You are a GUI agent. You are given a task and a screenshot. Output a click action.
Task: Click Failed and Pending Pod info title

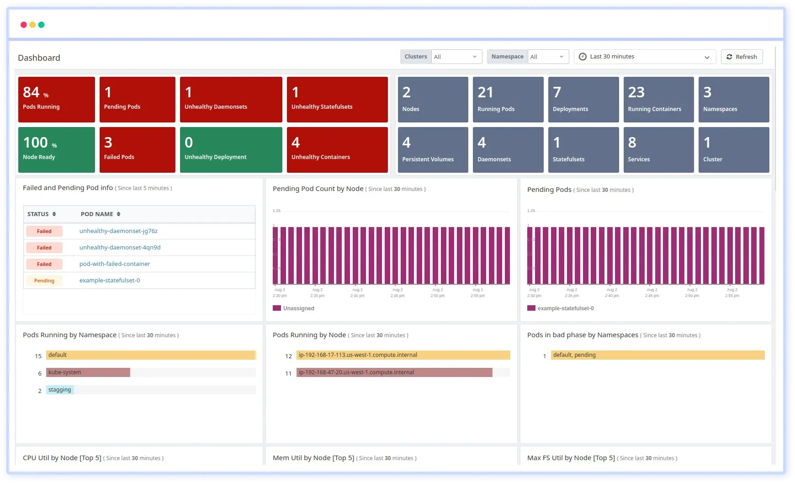(x=68, y=188)
